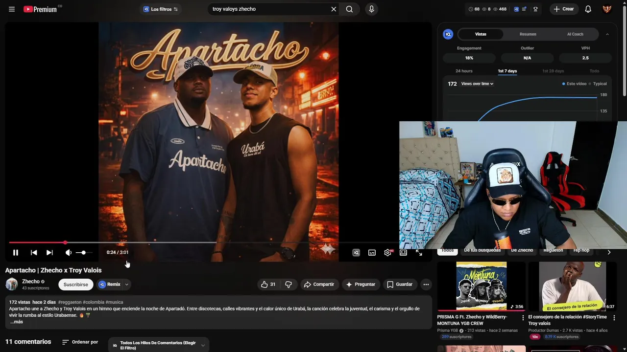The image size is (627, 352).
Task: Save the video with Guardar
Action: tap(400, 285)
